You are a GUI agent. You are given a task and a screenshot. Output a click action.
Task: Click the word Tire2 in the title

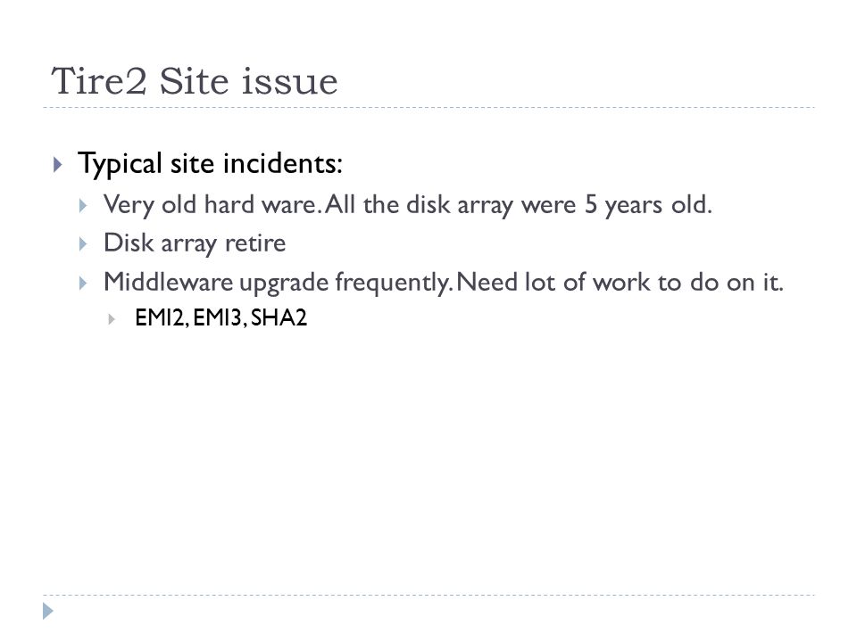point(99,81)
